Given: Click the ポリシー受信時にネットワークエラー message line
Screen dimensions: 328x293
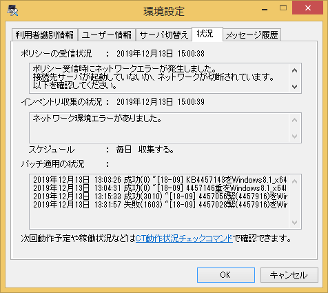Looking at the screenshot, I should click(x=124, y=69).
